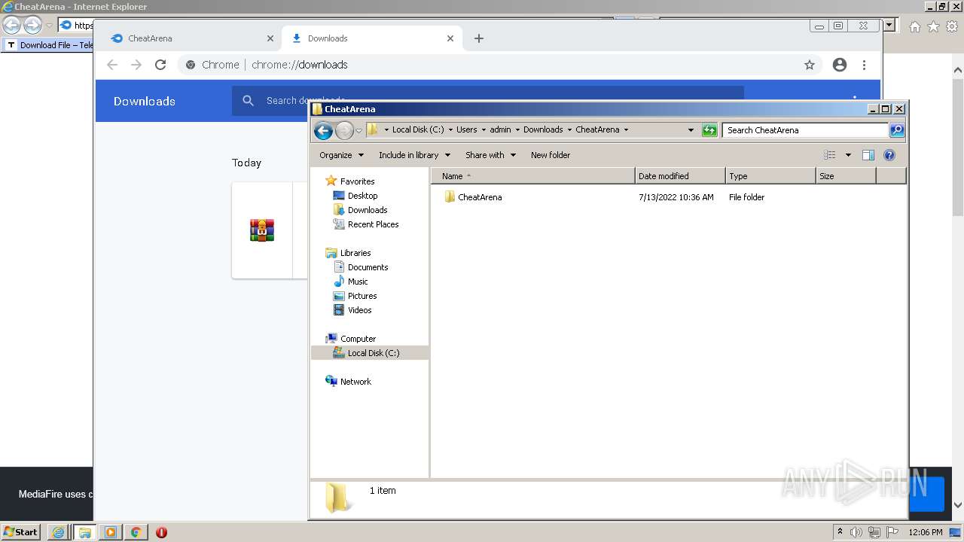Expand dropdown arrow after CheatArena breadcrumb

click(x=626, y=129)
